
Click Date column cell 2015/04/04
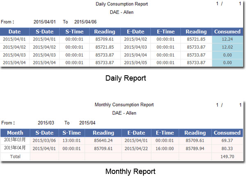[14, 63]
